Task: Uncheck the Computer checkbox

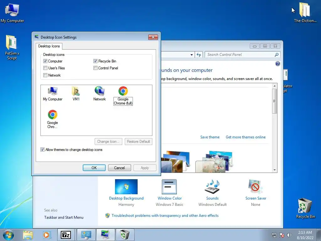Action: 45,61
